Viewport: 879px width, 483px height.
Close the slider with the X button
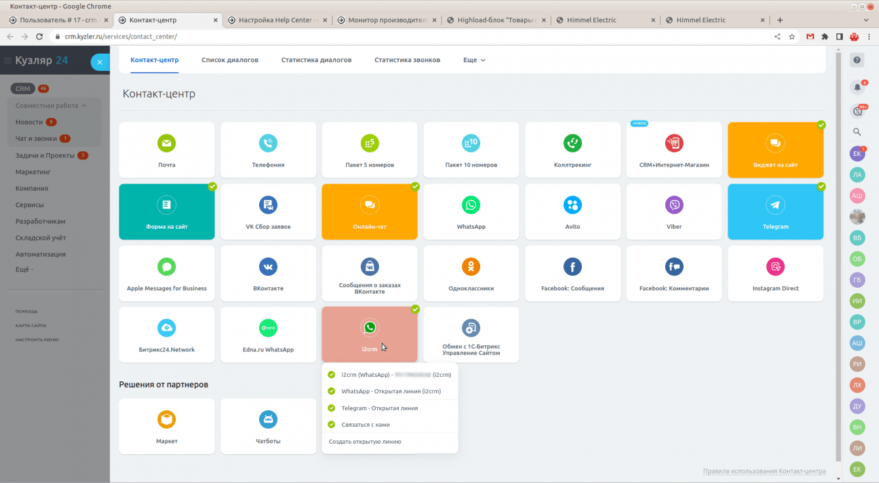point(100,62)
